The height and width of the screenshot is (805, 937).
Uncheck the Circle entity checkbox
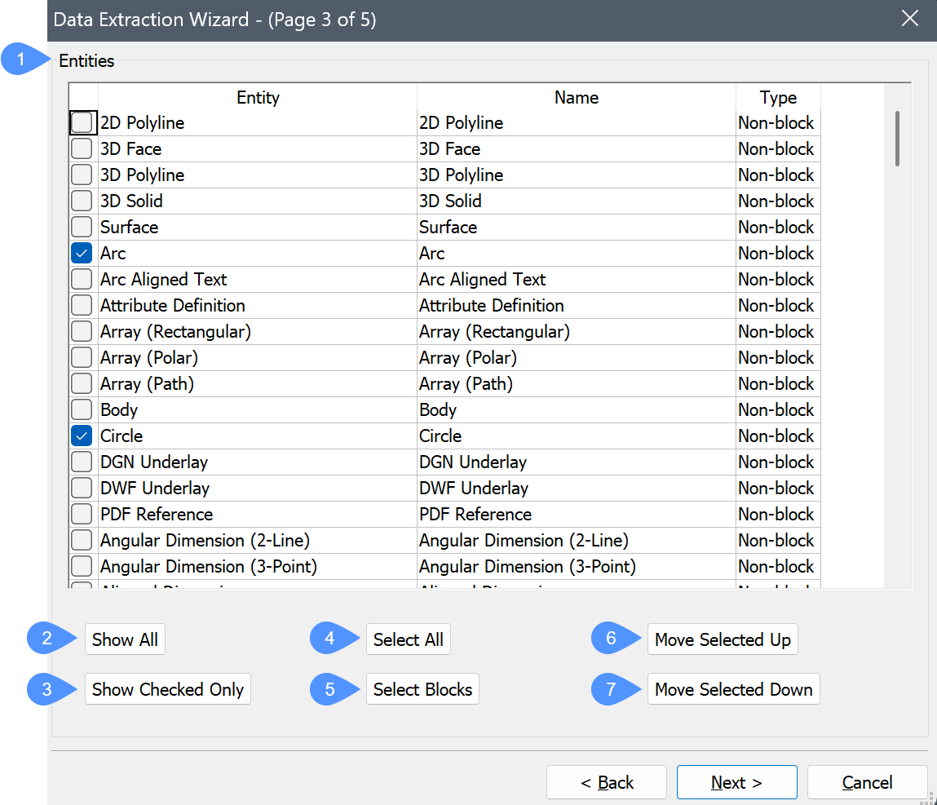tap(82, 436)
